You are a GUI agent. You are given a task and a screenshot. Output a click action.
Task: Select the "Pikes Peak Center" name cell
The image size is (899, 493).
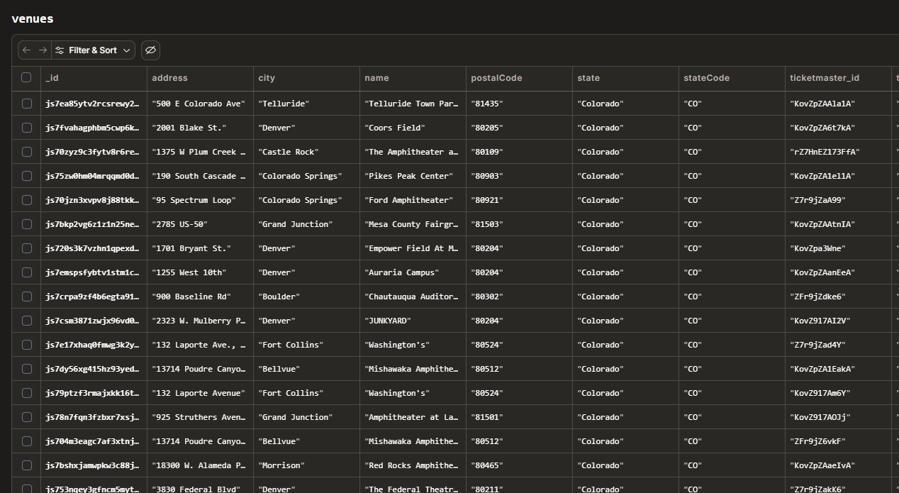(413, 176)
